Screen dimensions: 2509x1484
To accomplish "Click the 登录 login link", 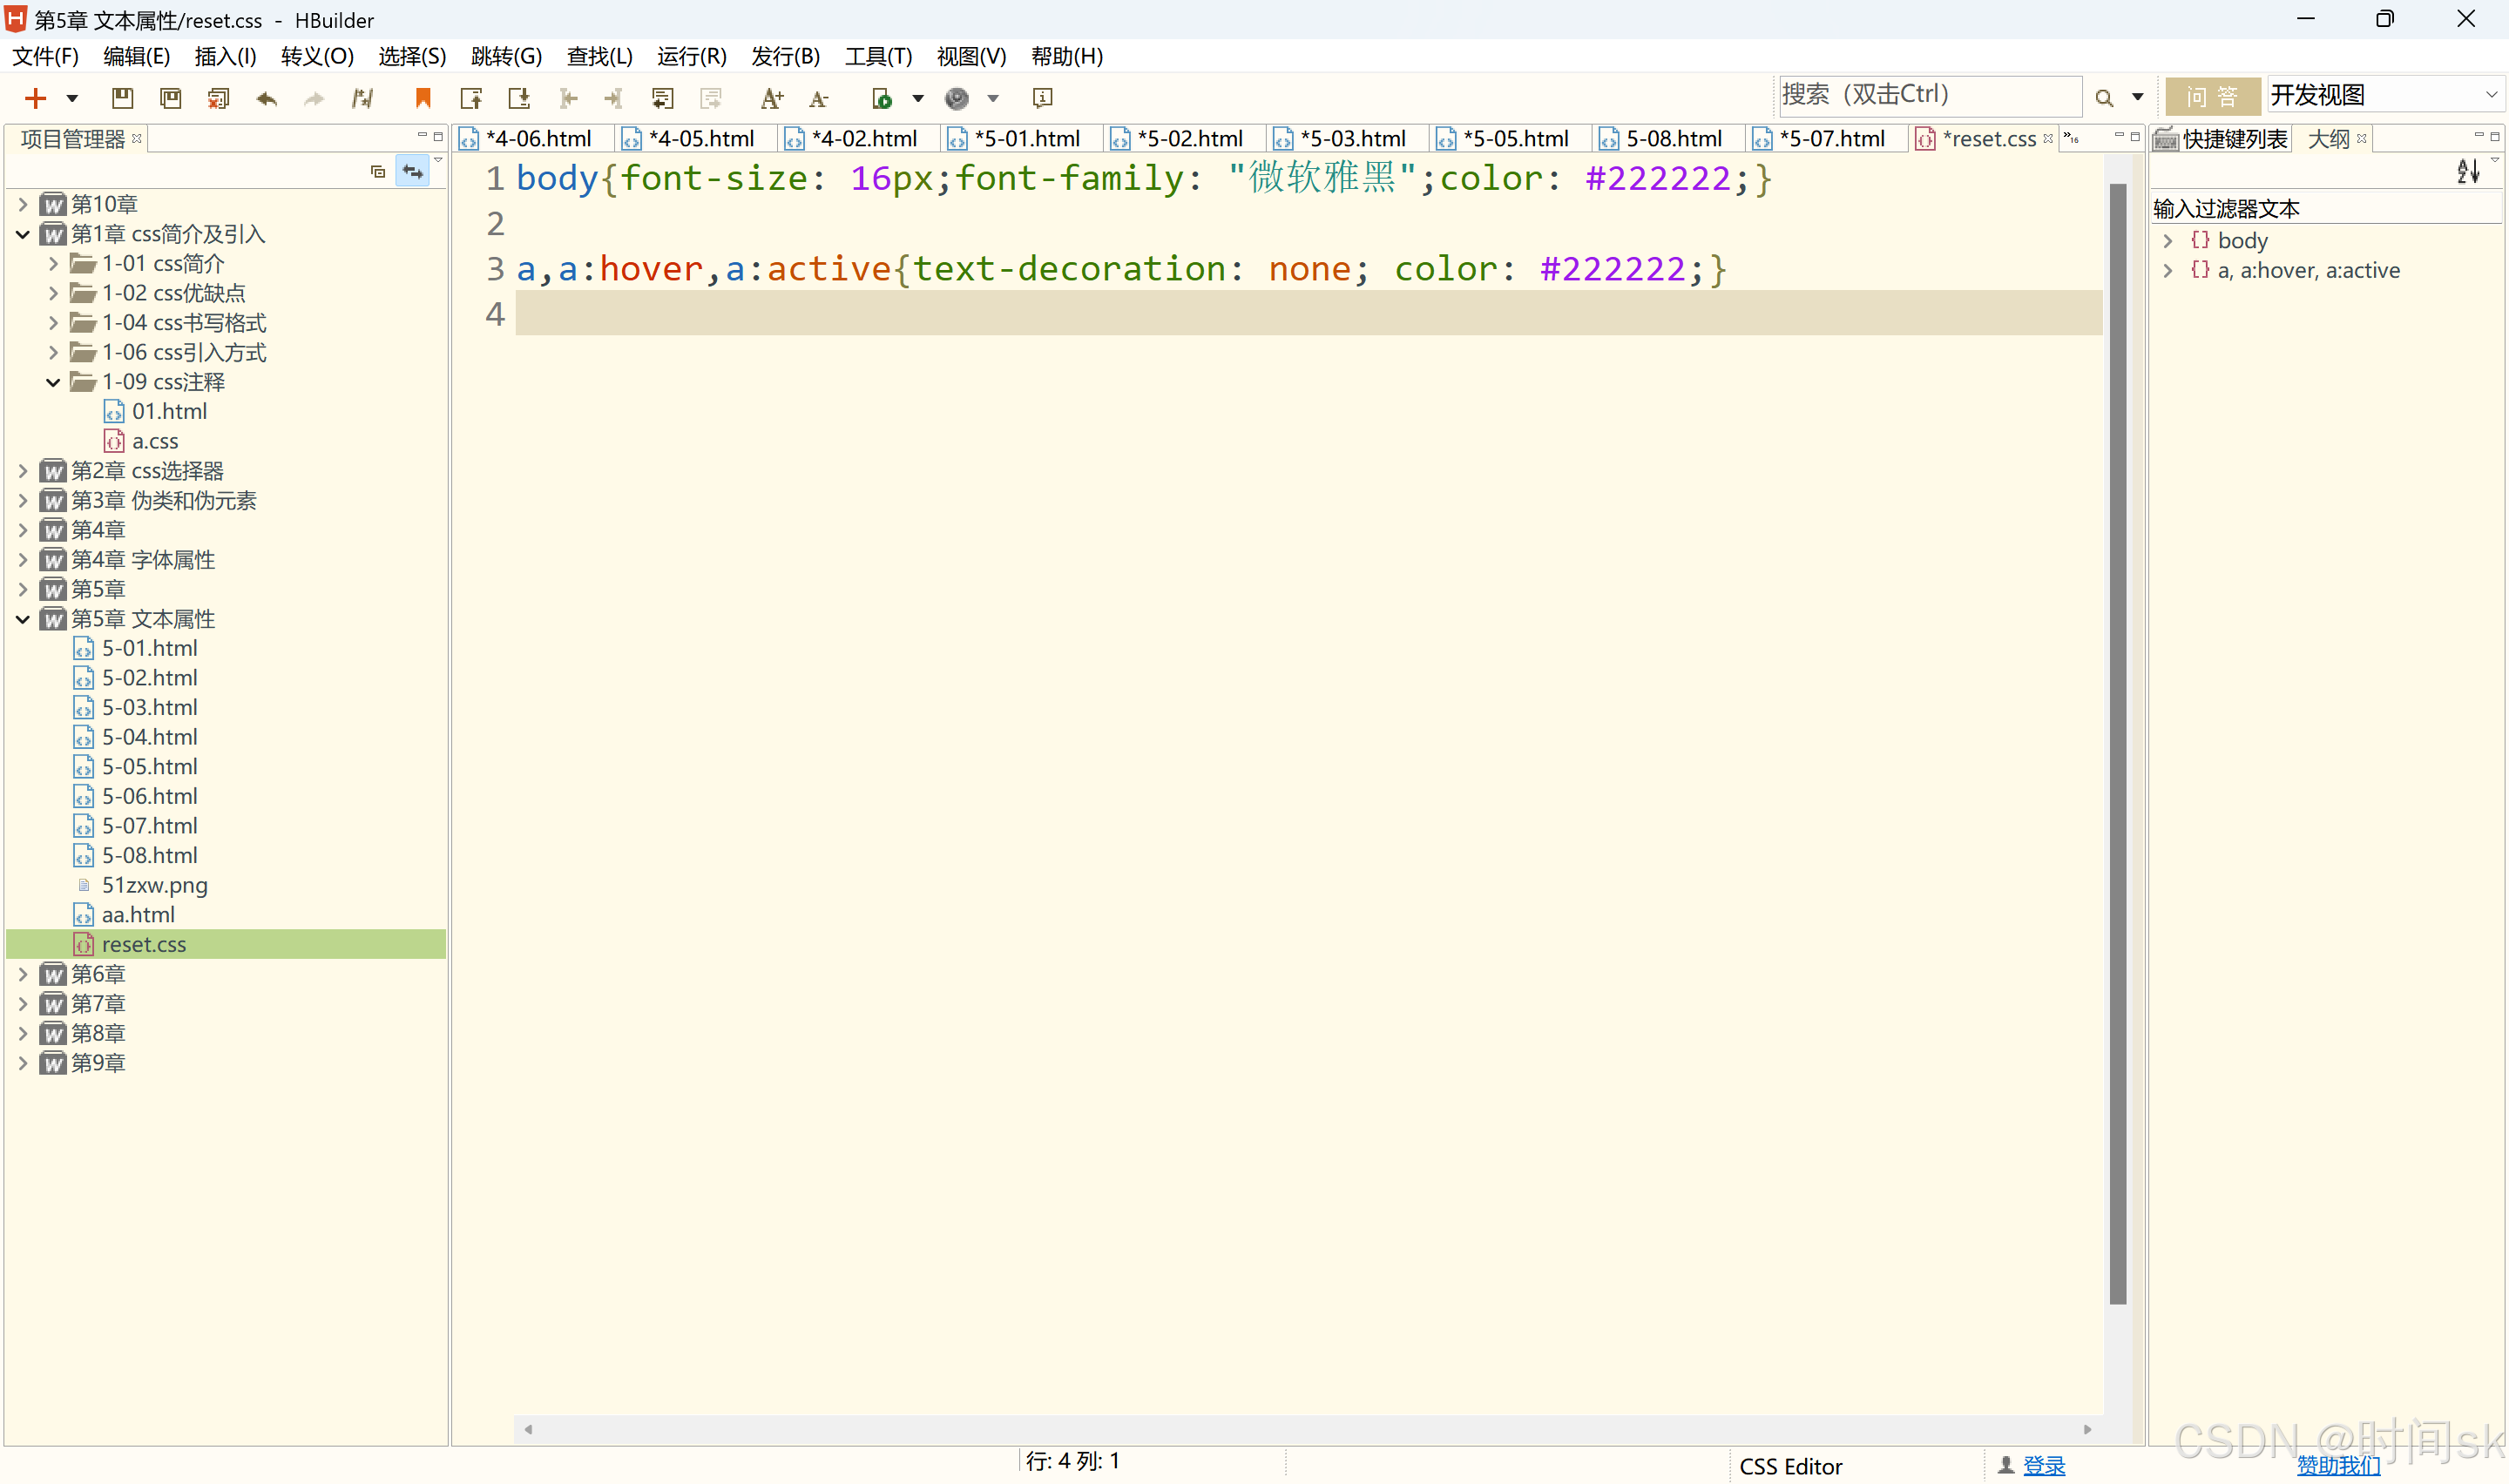I will (2043, 1466).
